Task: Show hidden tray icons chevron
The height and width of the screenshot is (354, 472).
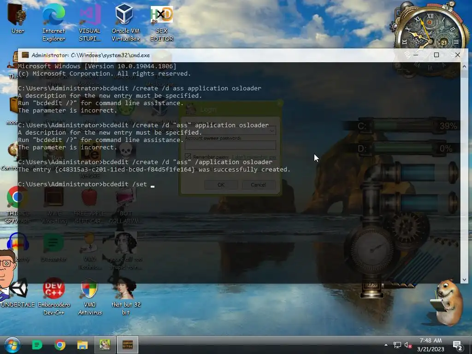Action: click(386, 345)
